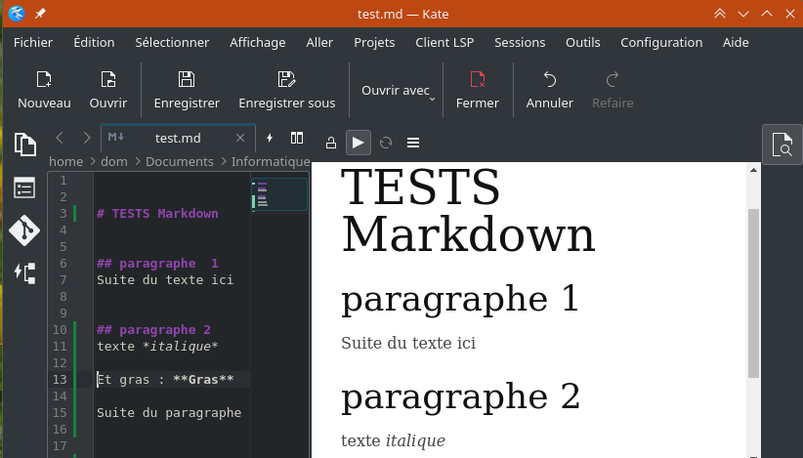Click the 'paragraphe 1' heading in preview
This screenshot has height=458, width=803.
coord(460,300)
